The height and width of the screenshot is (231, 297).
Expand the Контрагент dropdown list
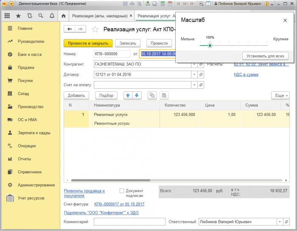(x=194, y=64)
